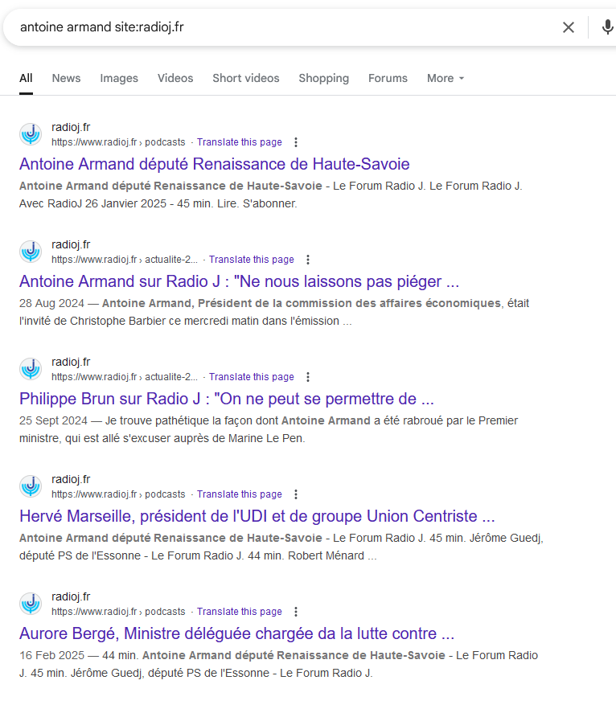The width and height of the screenshot is (616, 709).
Task: Open three-dot menu for Hervé Marseille result
Action: (x=296, y=494)
